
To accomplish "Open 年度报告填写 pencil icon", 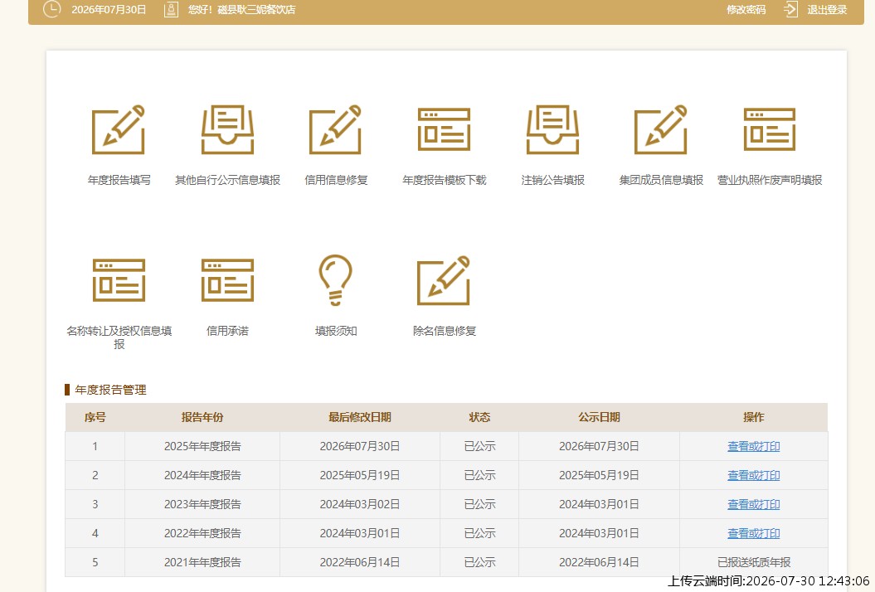I will [x=119, y=129].
